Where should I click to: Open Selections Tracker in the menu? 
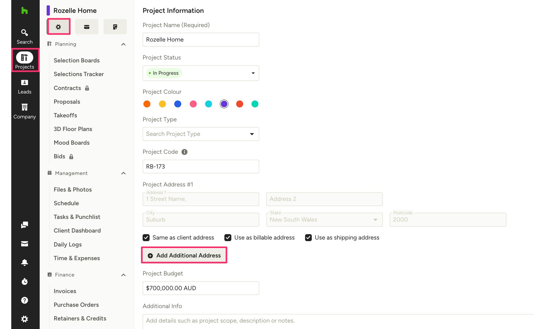click(79, 74)
